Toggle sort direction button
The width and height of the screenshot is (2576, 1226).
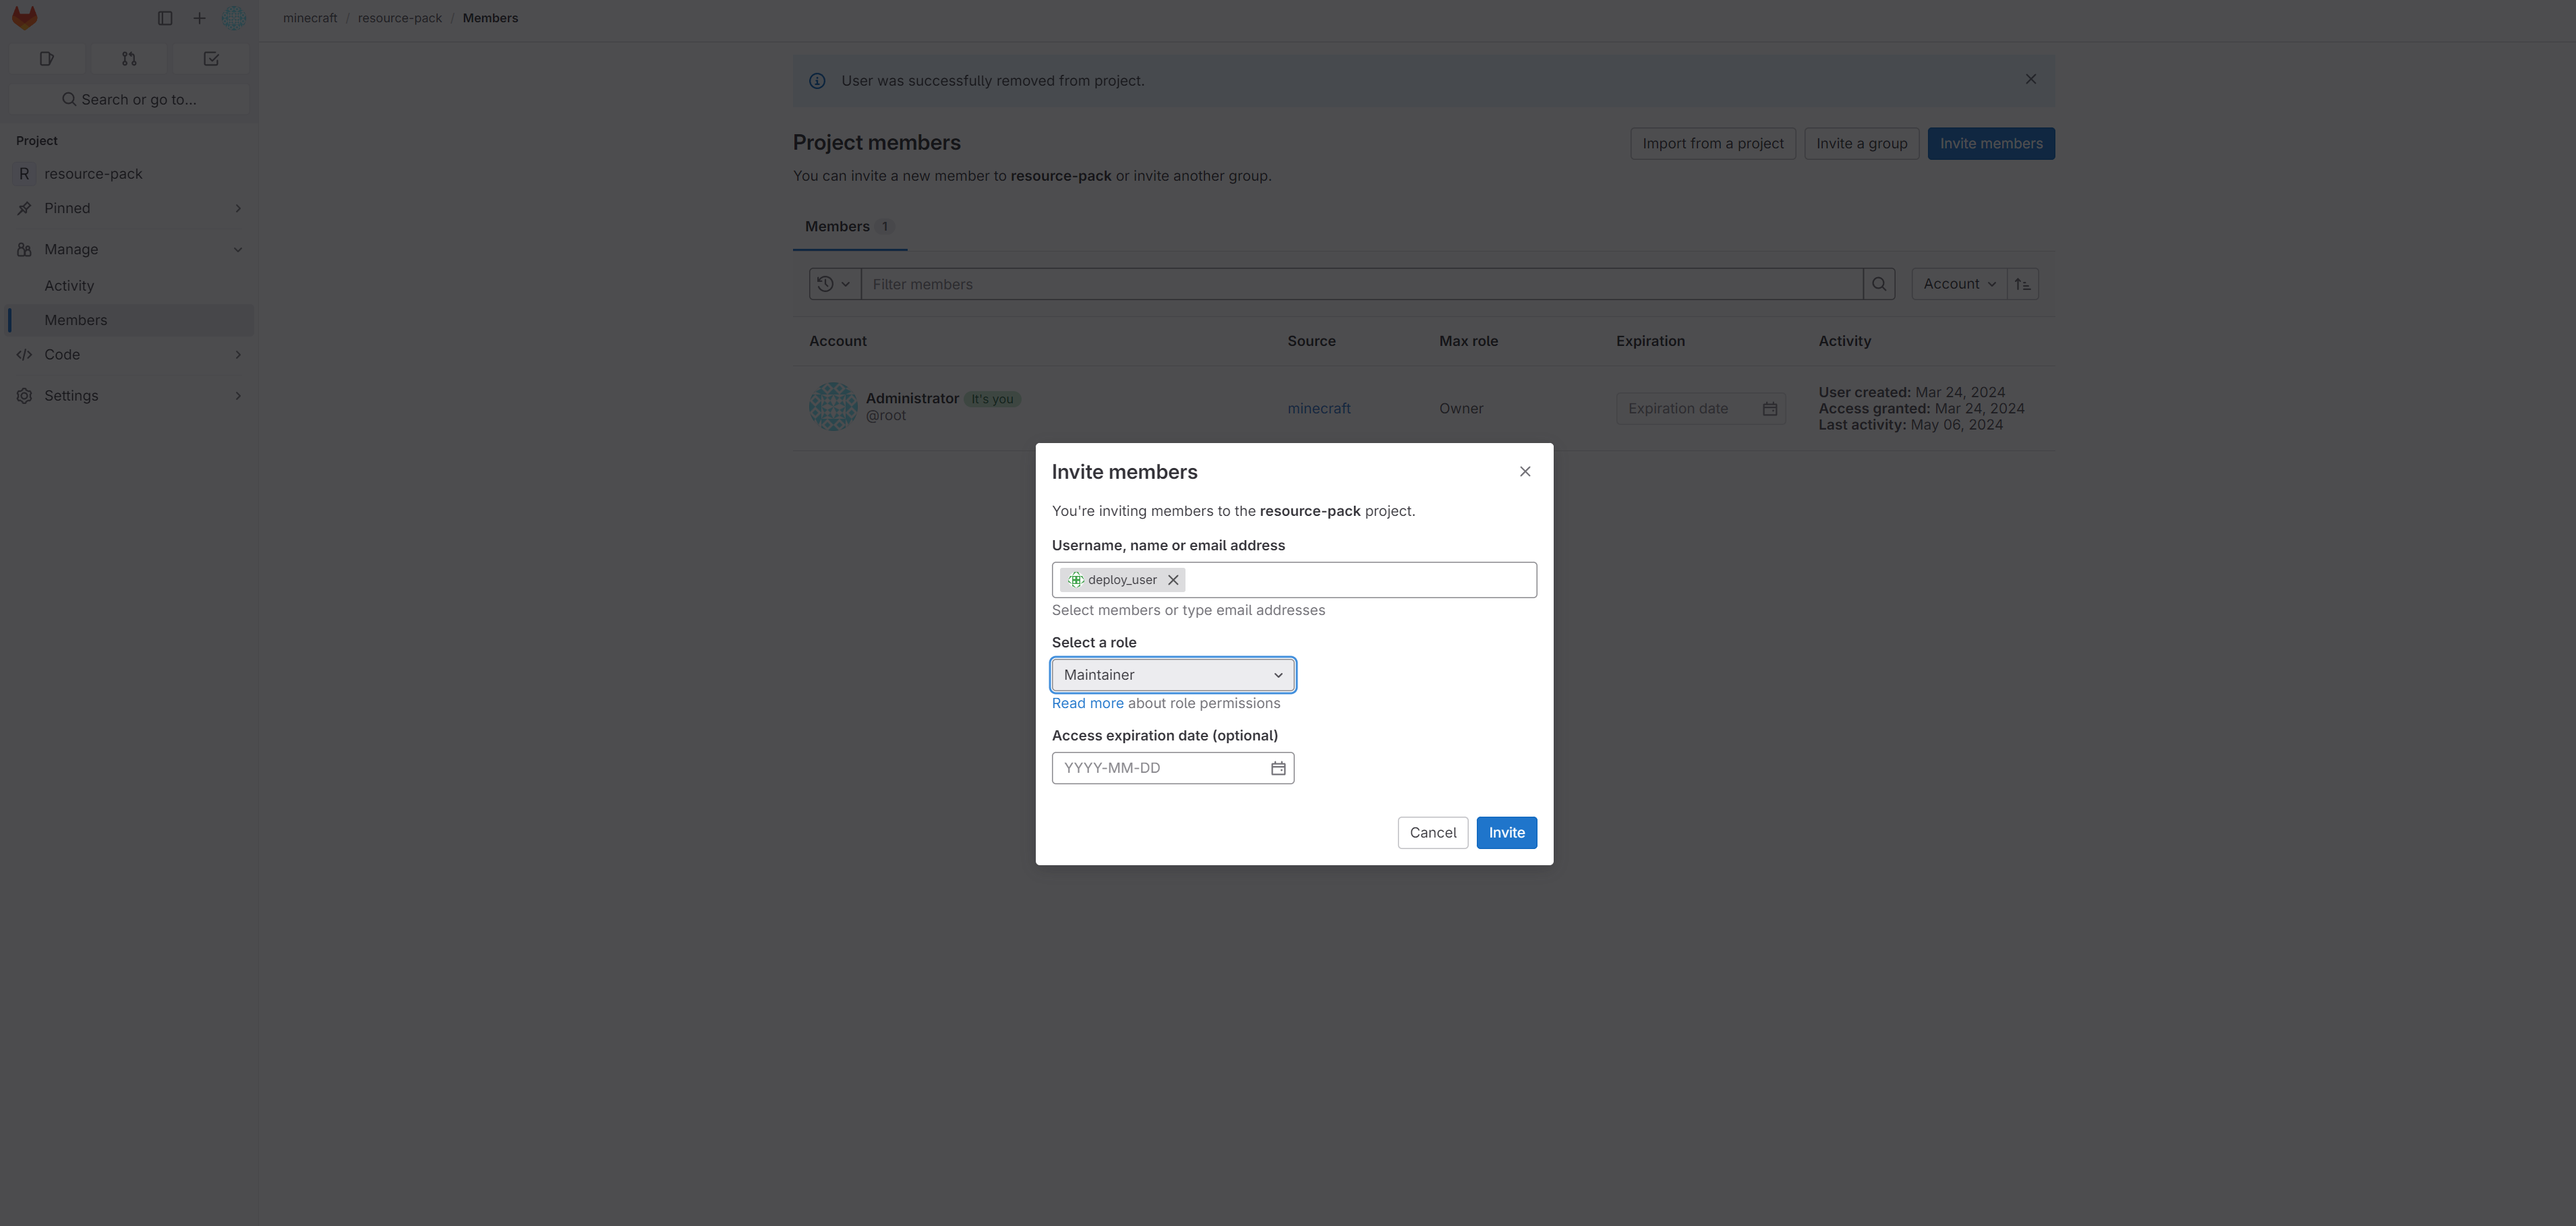(2022, 284)
